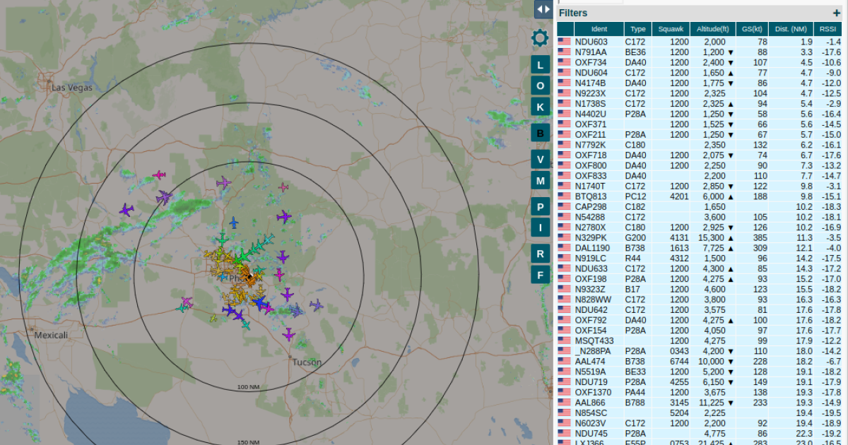The height and width of the screenshot is (445, 848).
Task: Open the map settings gear icon
Action: click(540, 37)
